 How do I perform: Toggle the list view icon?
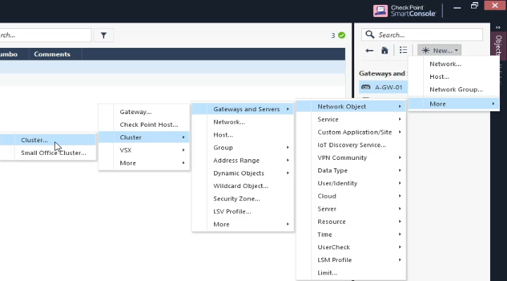coord(403,50)
